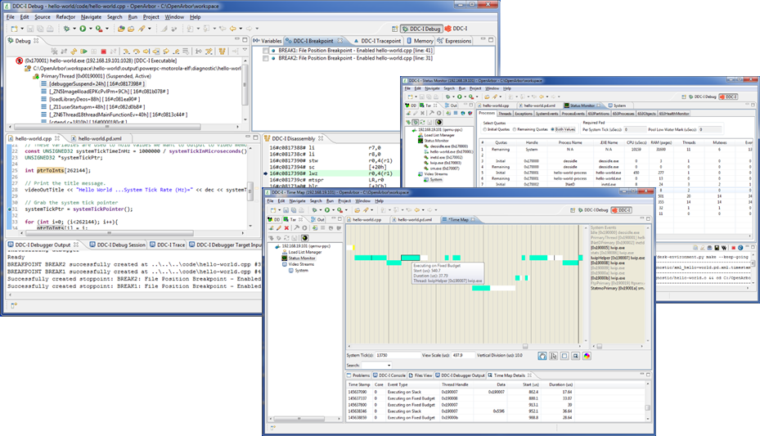Click the red X delete icon in Time Map Targets panel
Image resolution: width=760 pixels, height=436 pixels.
pyautogui.click(x=286, y=227)
